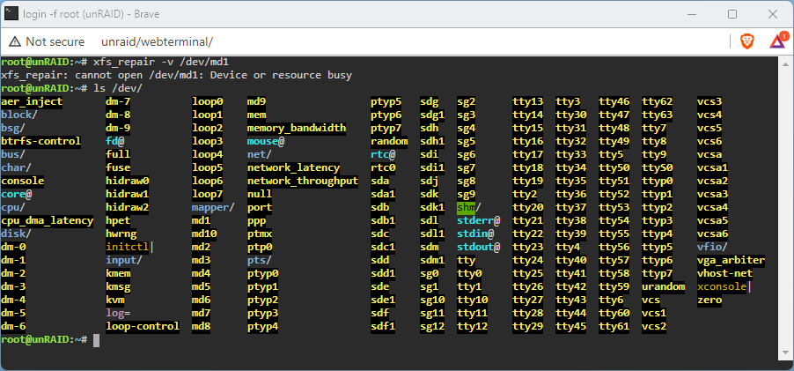This screenshot has height=371, width=794.
Task: Click the 'log=' socket entry
Action: (x=118, y=313)
